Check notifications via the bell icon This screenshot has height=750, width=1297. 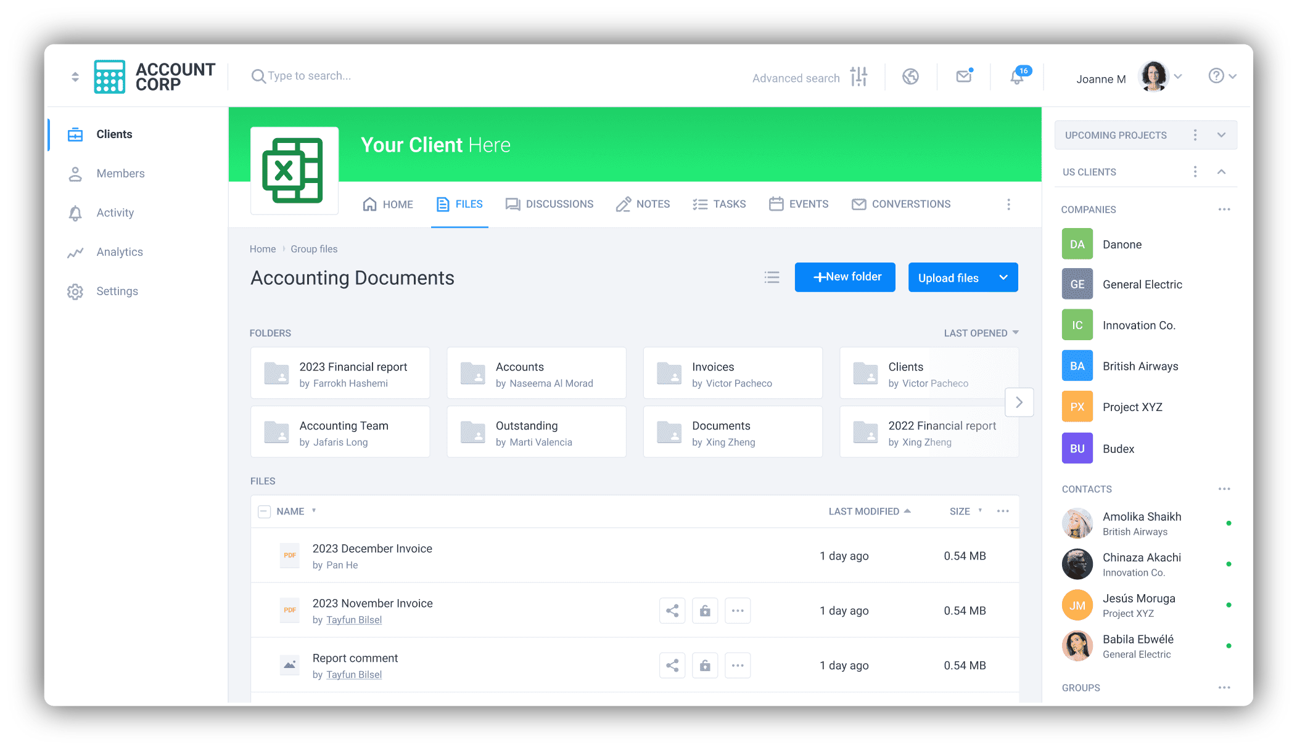pos(1016,77)
